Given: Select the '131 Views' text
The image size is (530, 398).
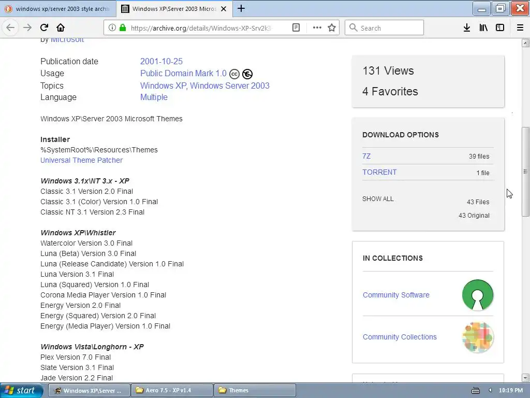Looking at the screenshot, I should click(x=388, y=70).
